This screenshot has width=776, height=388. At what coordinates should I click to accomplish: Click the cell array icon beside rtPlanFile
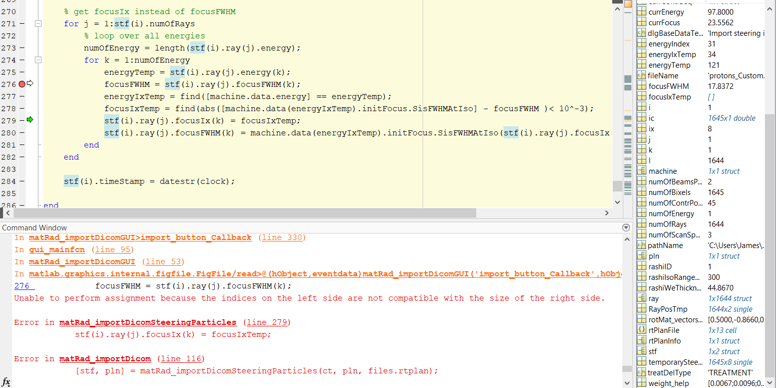642,330
